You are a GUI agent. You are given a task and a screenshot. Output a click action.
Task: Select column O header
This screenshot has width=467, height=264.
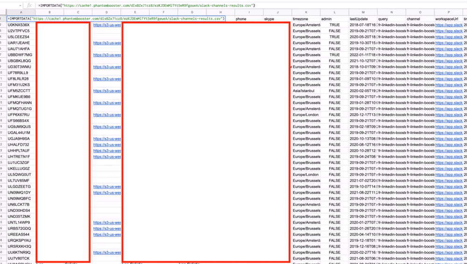[420, 12]
